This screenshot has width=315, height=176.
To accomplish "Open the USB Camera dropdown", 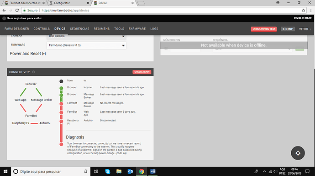I will pyautogui.click(x=86, y=36).
